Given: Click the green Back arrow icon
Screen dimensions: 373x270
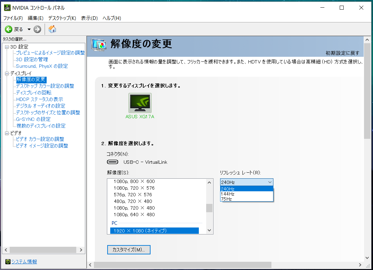Looking at the screenshot, I should [9, 30].
